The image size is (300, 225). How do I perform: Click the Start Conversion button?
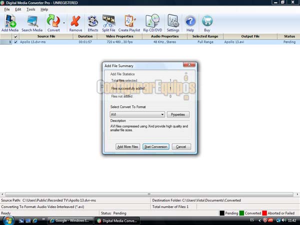(x=155, y=146)
